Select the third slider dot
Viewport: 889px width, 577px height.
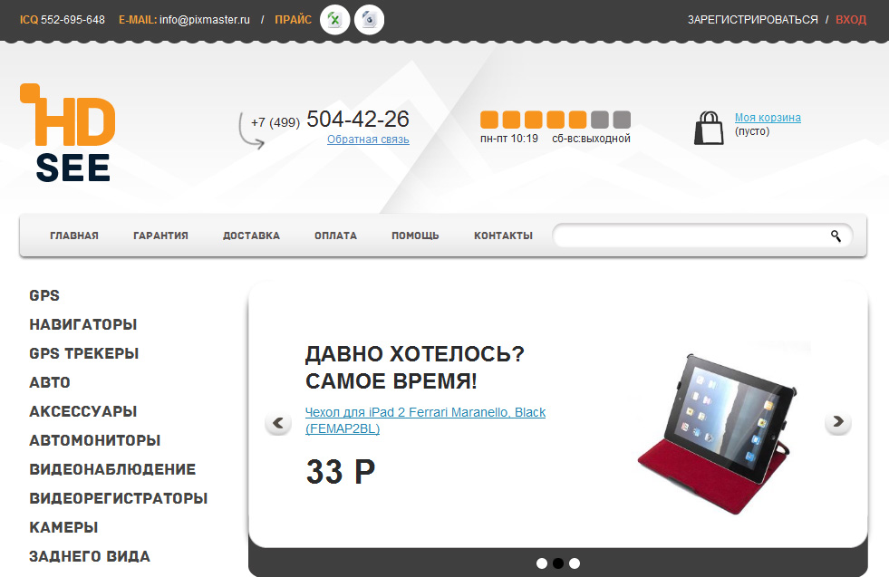(575, 563)
